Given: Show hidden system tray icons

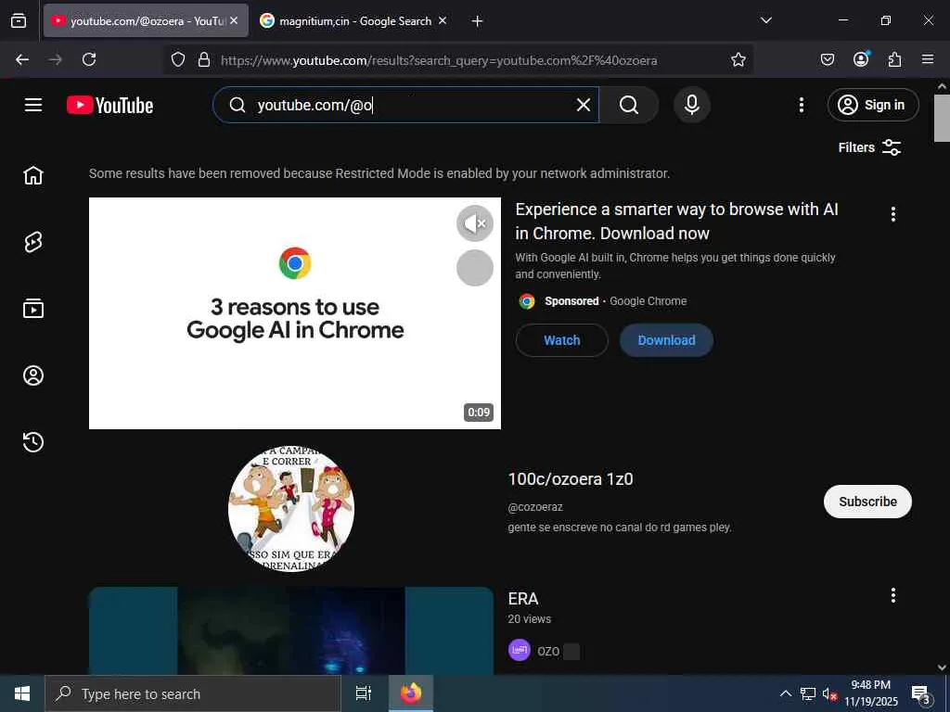Looking at the screenshot, I should [x=785, y=693].
